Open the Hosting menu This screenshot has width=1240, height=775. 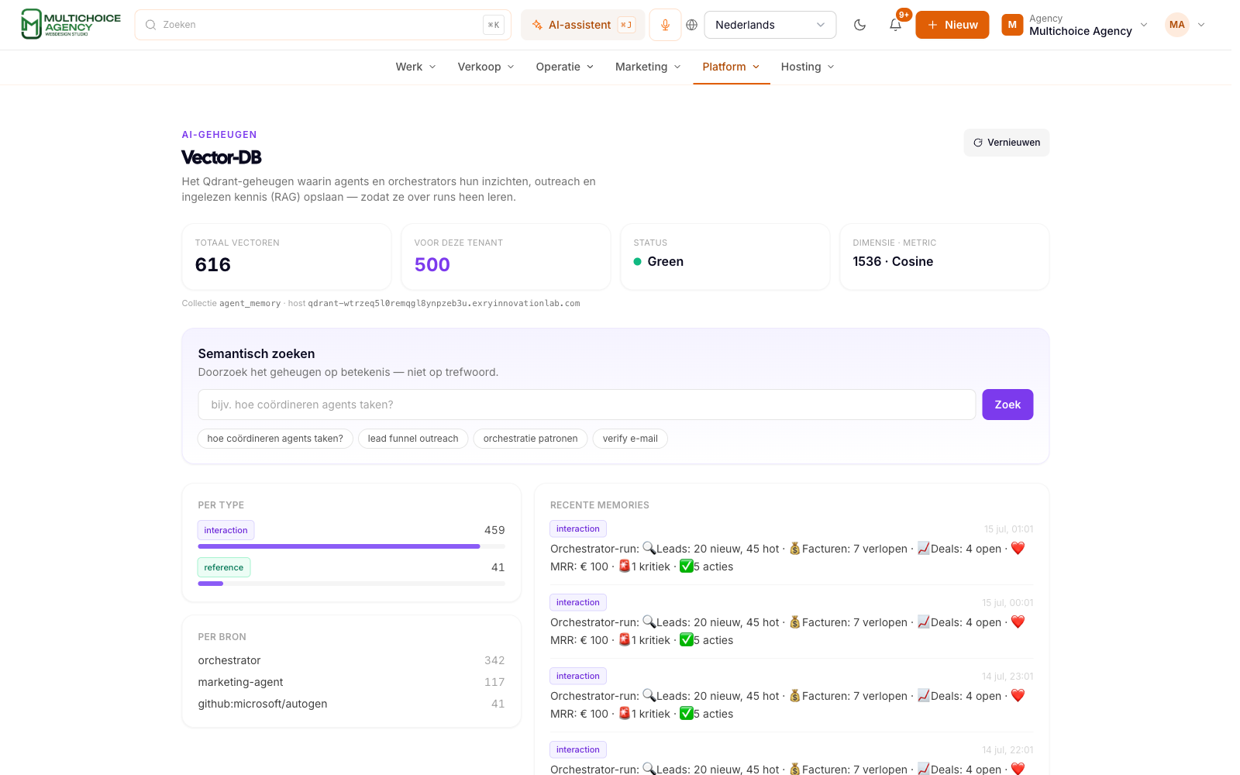pyautogui.click(x=808, y=67)
